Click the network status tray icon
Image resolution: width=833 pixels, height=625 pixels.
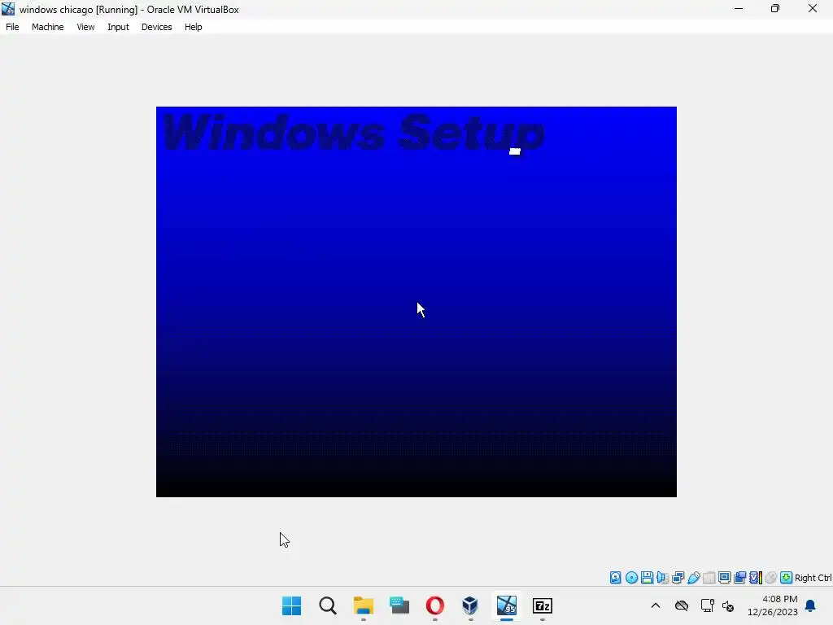[707, 605]
